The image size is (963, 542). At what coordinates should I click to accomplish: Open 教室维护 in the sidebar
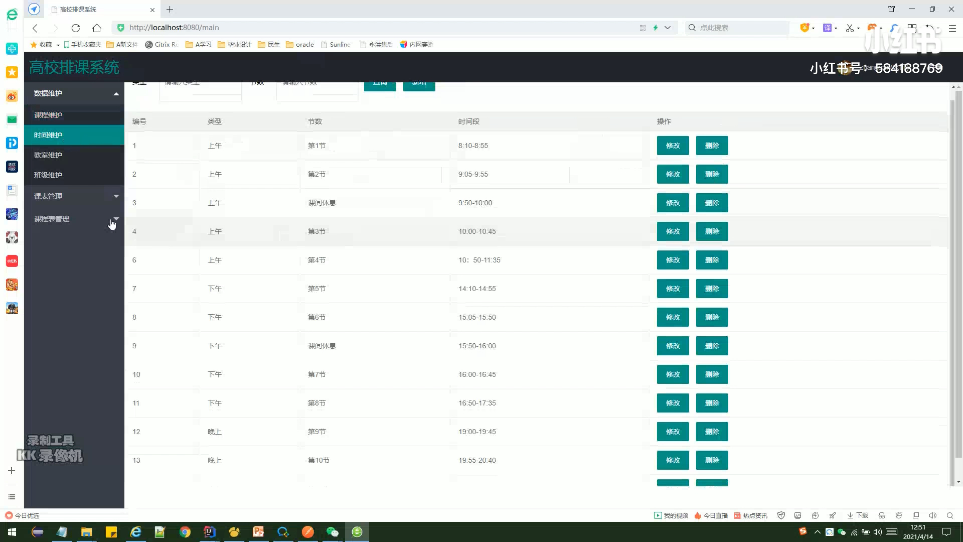pyautogui.click(x=74, y=155)
